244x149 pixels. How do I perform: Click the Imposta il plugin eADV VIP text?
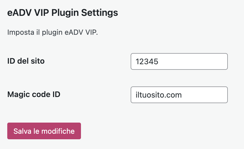click(52, 32)
